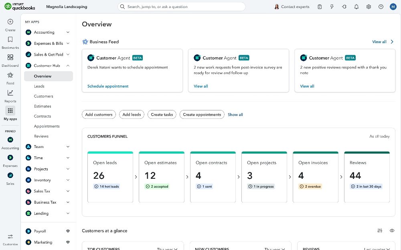Toggle visibility eye for Customers at a glance
The height and width of the screenshot is (250, 401).
[x=392, y=230]
